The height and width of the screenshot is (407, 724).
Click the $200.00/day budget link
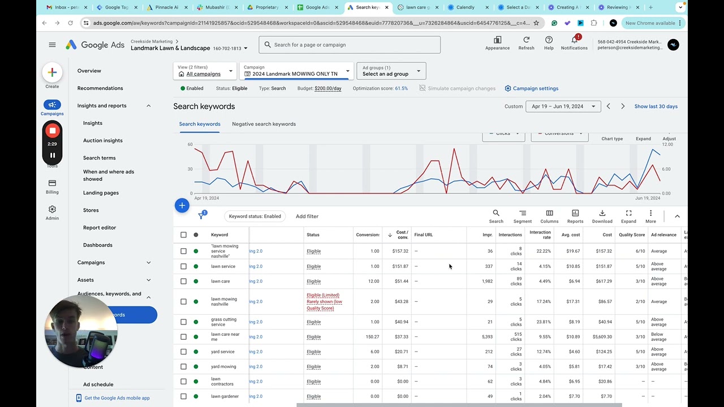tap(328, 88)
